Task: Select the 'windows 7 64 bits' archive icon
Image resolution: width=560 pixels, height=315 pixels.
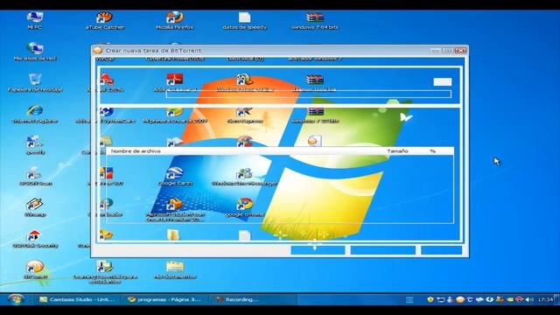Action: click(x=315, y=20)
